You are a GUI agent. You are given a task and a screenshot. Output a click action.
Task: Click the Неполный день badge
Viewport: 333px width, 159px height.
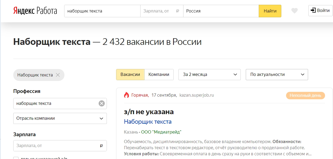point(305,96)
